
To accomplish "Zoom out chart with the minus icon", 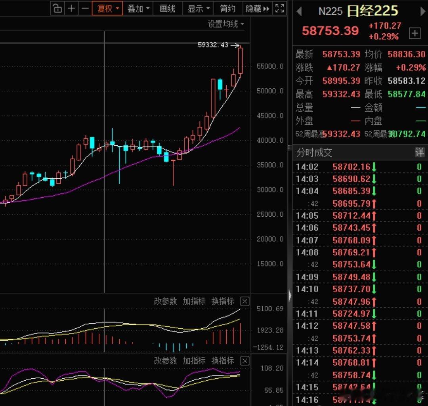I will point(85,8).
